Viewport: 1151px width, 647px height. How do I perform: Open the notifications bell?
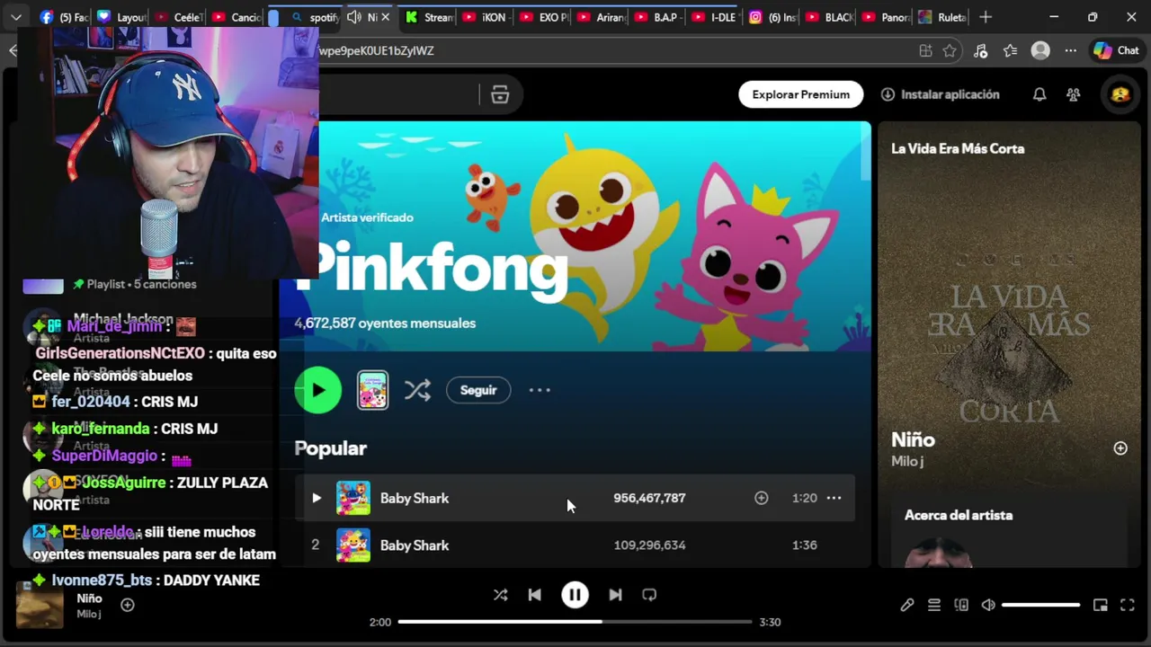click(x=1039, y=94)
